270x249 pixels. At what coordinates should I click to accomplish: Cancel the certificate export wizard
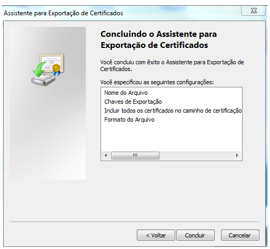(240, 235)
